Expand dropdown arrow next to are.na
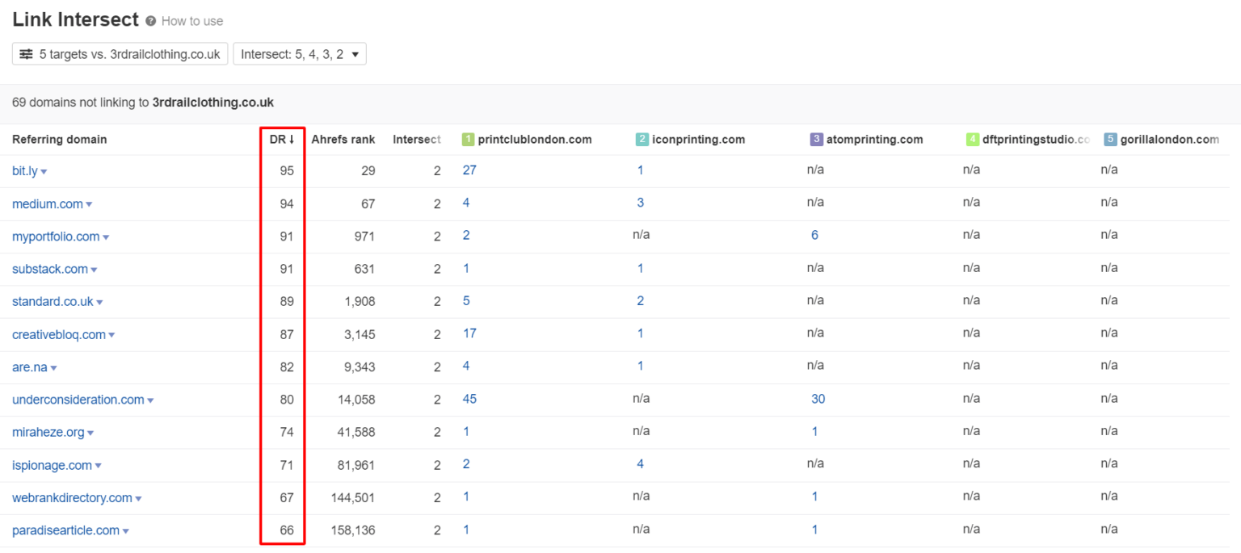 tap(53, 368)
